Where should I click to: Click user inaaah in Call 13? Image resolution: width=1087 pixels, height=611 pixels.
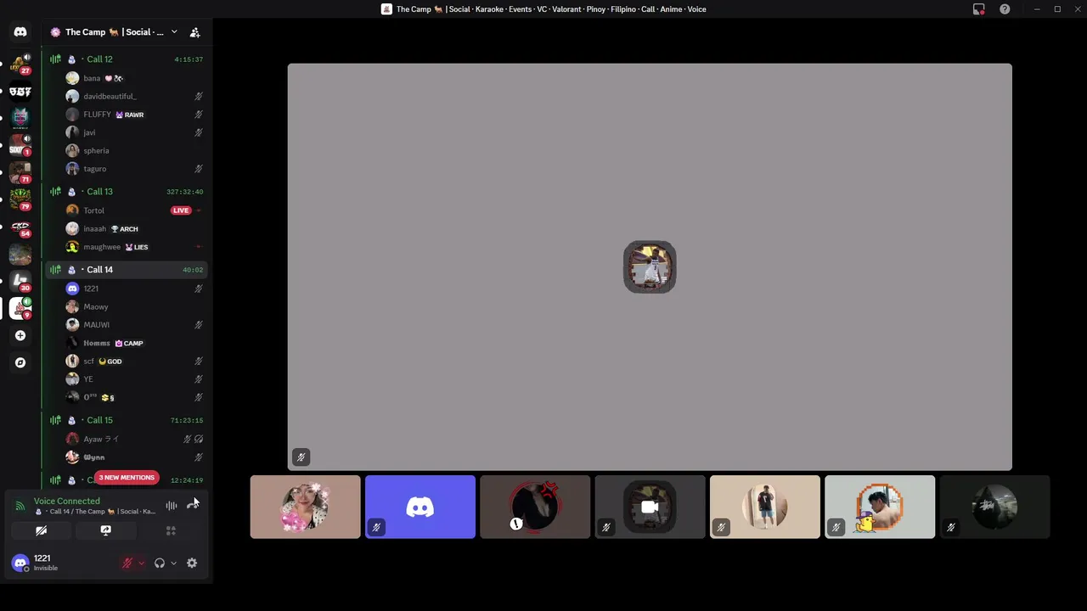[x=94, y=229]
